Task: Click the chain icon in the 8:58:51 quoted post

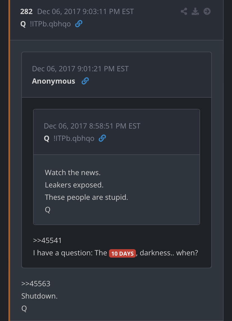Action: [102, 138]
